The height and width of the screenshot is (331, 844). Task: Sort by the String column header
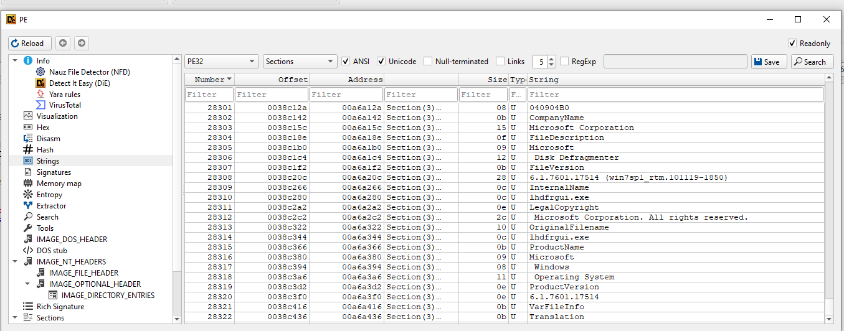(x=676, y=80)
